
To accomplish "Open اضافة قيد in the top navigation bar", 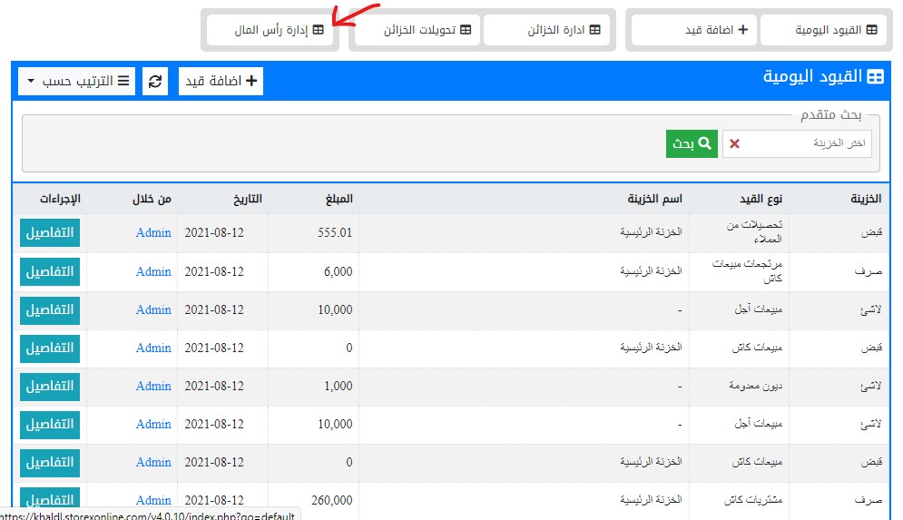I will click(x=694, y=30).
